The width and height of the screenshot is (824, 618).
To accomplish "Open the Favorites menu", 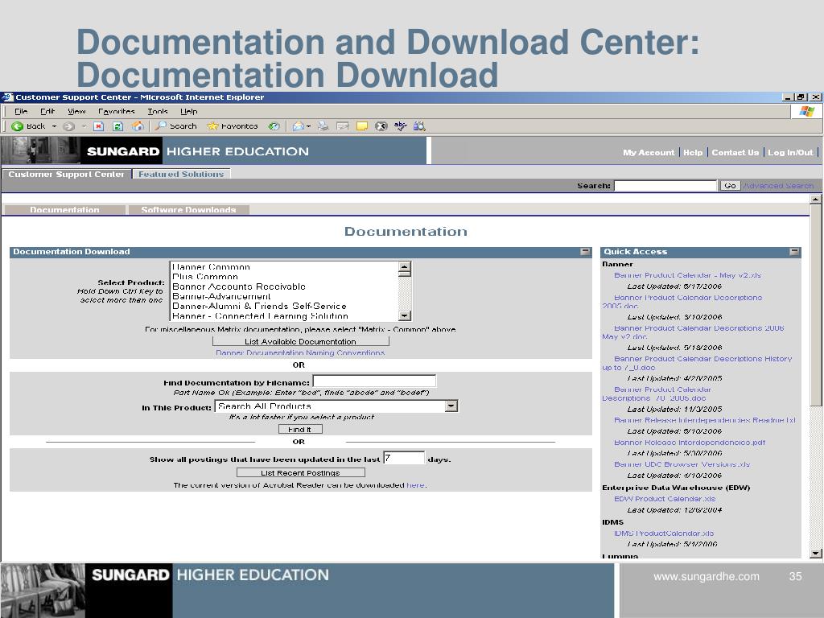I will click(x=116, y=111).
